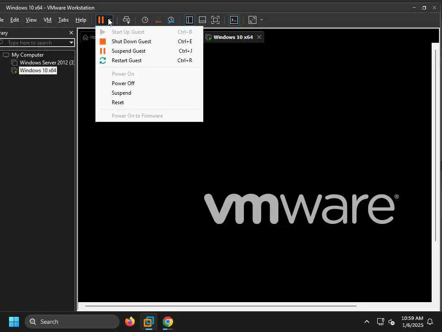Image resolution: width=442 pixels, height=332 pixels.
Task: Choose Power Off from the menu
Action: coord(123,83)
